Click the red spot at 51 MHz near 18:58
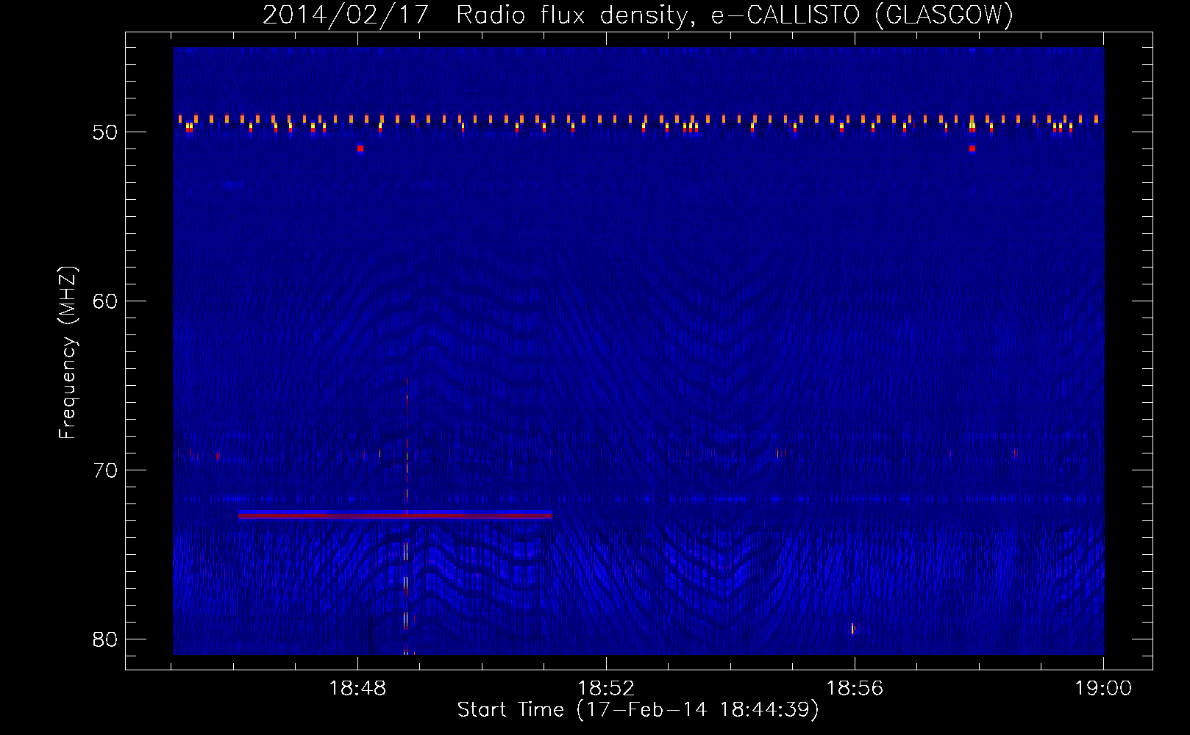Image resolution: width=1190 pixels, height=735 pixels. coord(972,148)
